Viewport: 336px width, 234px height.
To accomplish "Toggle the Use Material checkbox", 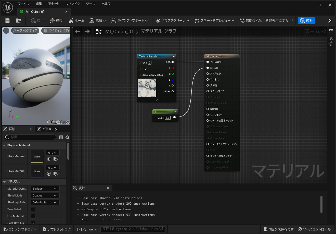I will [x=33, y=216].
